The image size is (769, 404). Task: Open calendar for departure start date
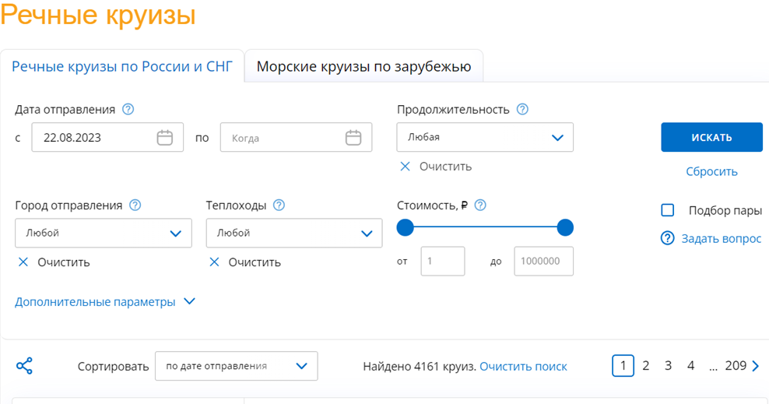tap(165, 137)
